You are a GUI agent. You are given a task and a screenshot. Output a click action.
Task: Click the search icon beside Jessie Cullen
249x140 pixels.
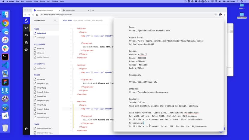point(55,21)
